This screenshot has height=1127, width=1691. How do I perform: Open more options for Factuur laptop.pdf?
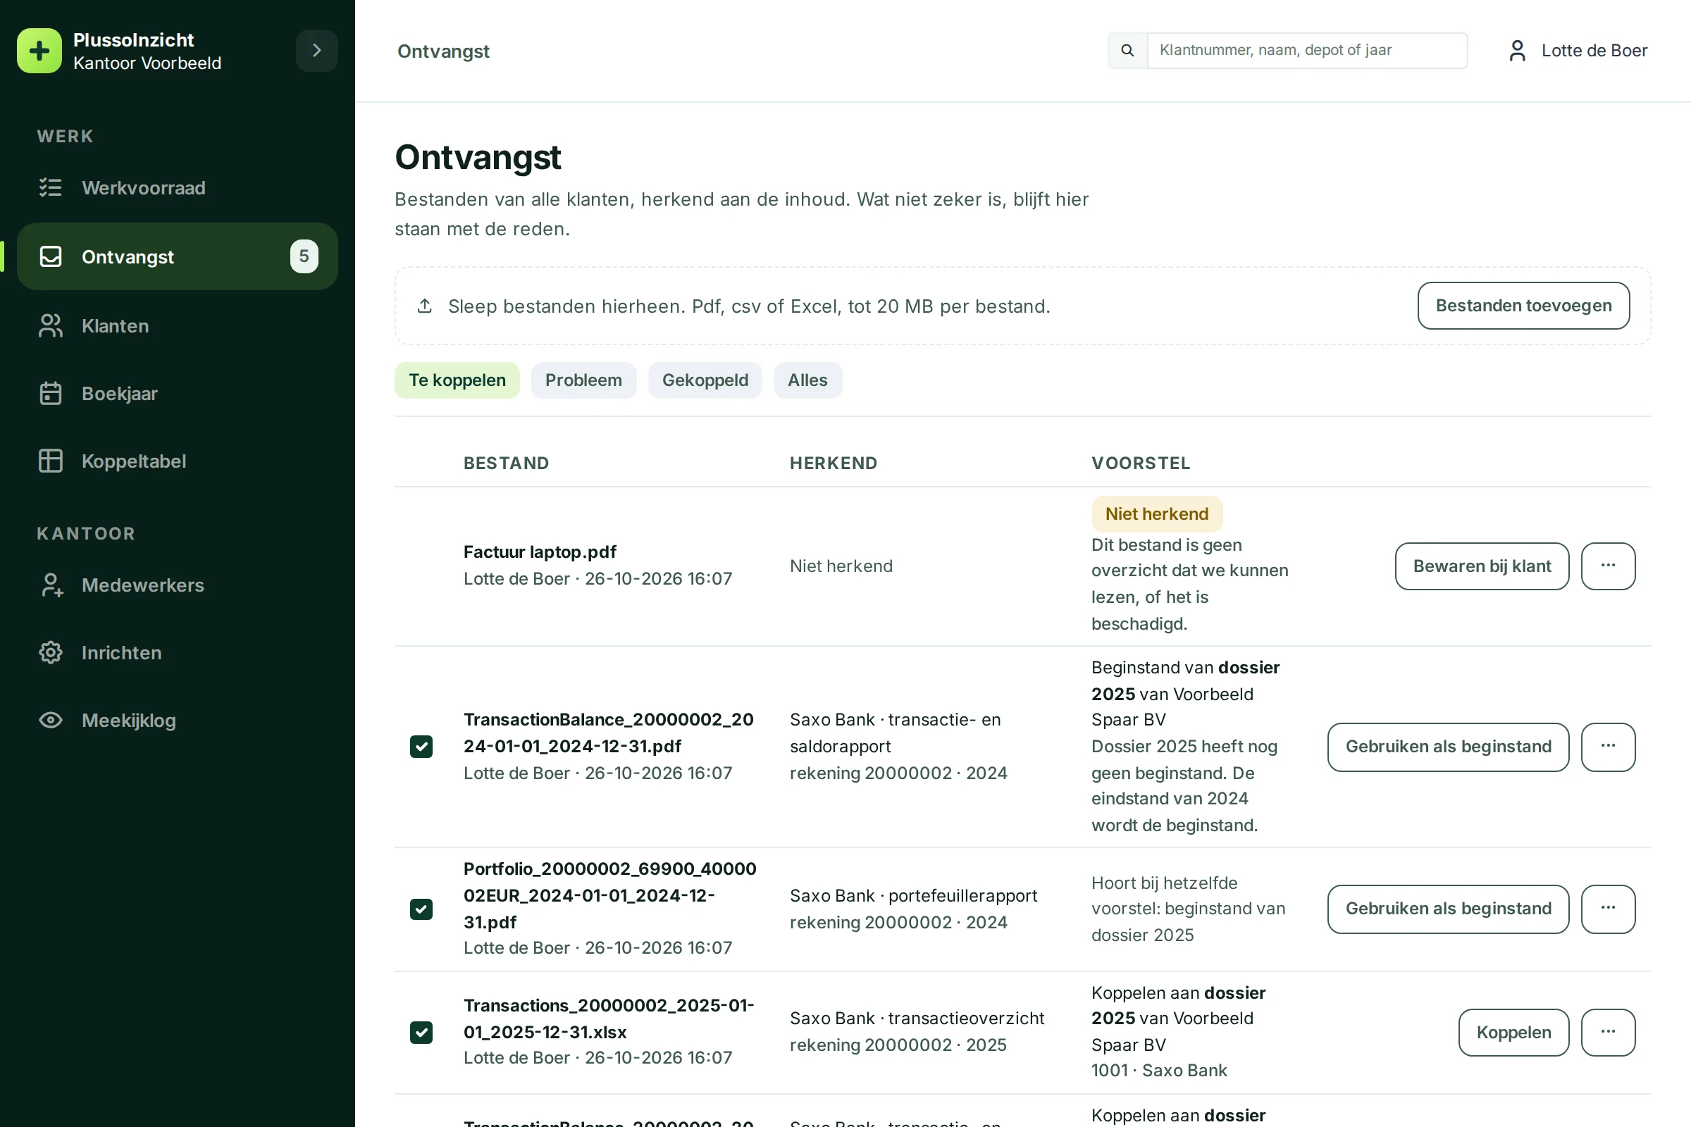[1609, 566]
